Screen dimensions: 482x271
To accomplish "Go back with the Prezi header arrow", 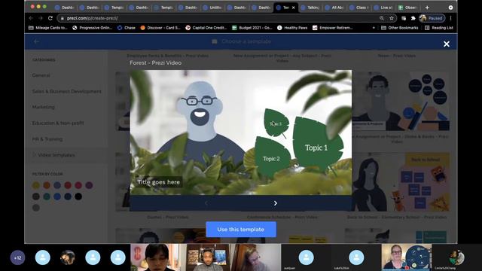I will point(36,41).
